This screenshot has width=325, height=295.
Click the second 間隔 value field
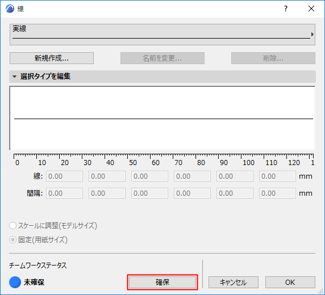(107, 193)
